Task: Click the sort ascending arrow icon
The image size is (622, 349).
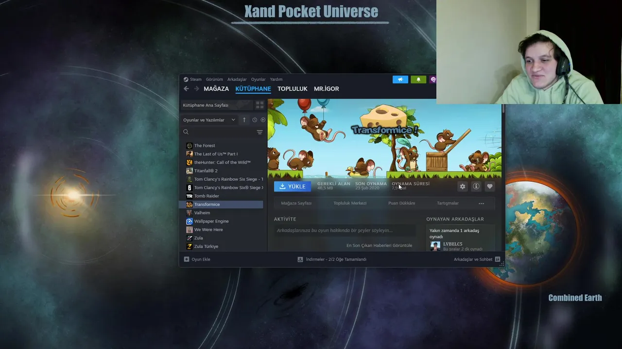Action: [x=244, y=120]
